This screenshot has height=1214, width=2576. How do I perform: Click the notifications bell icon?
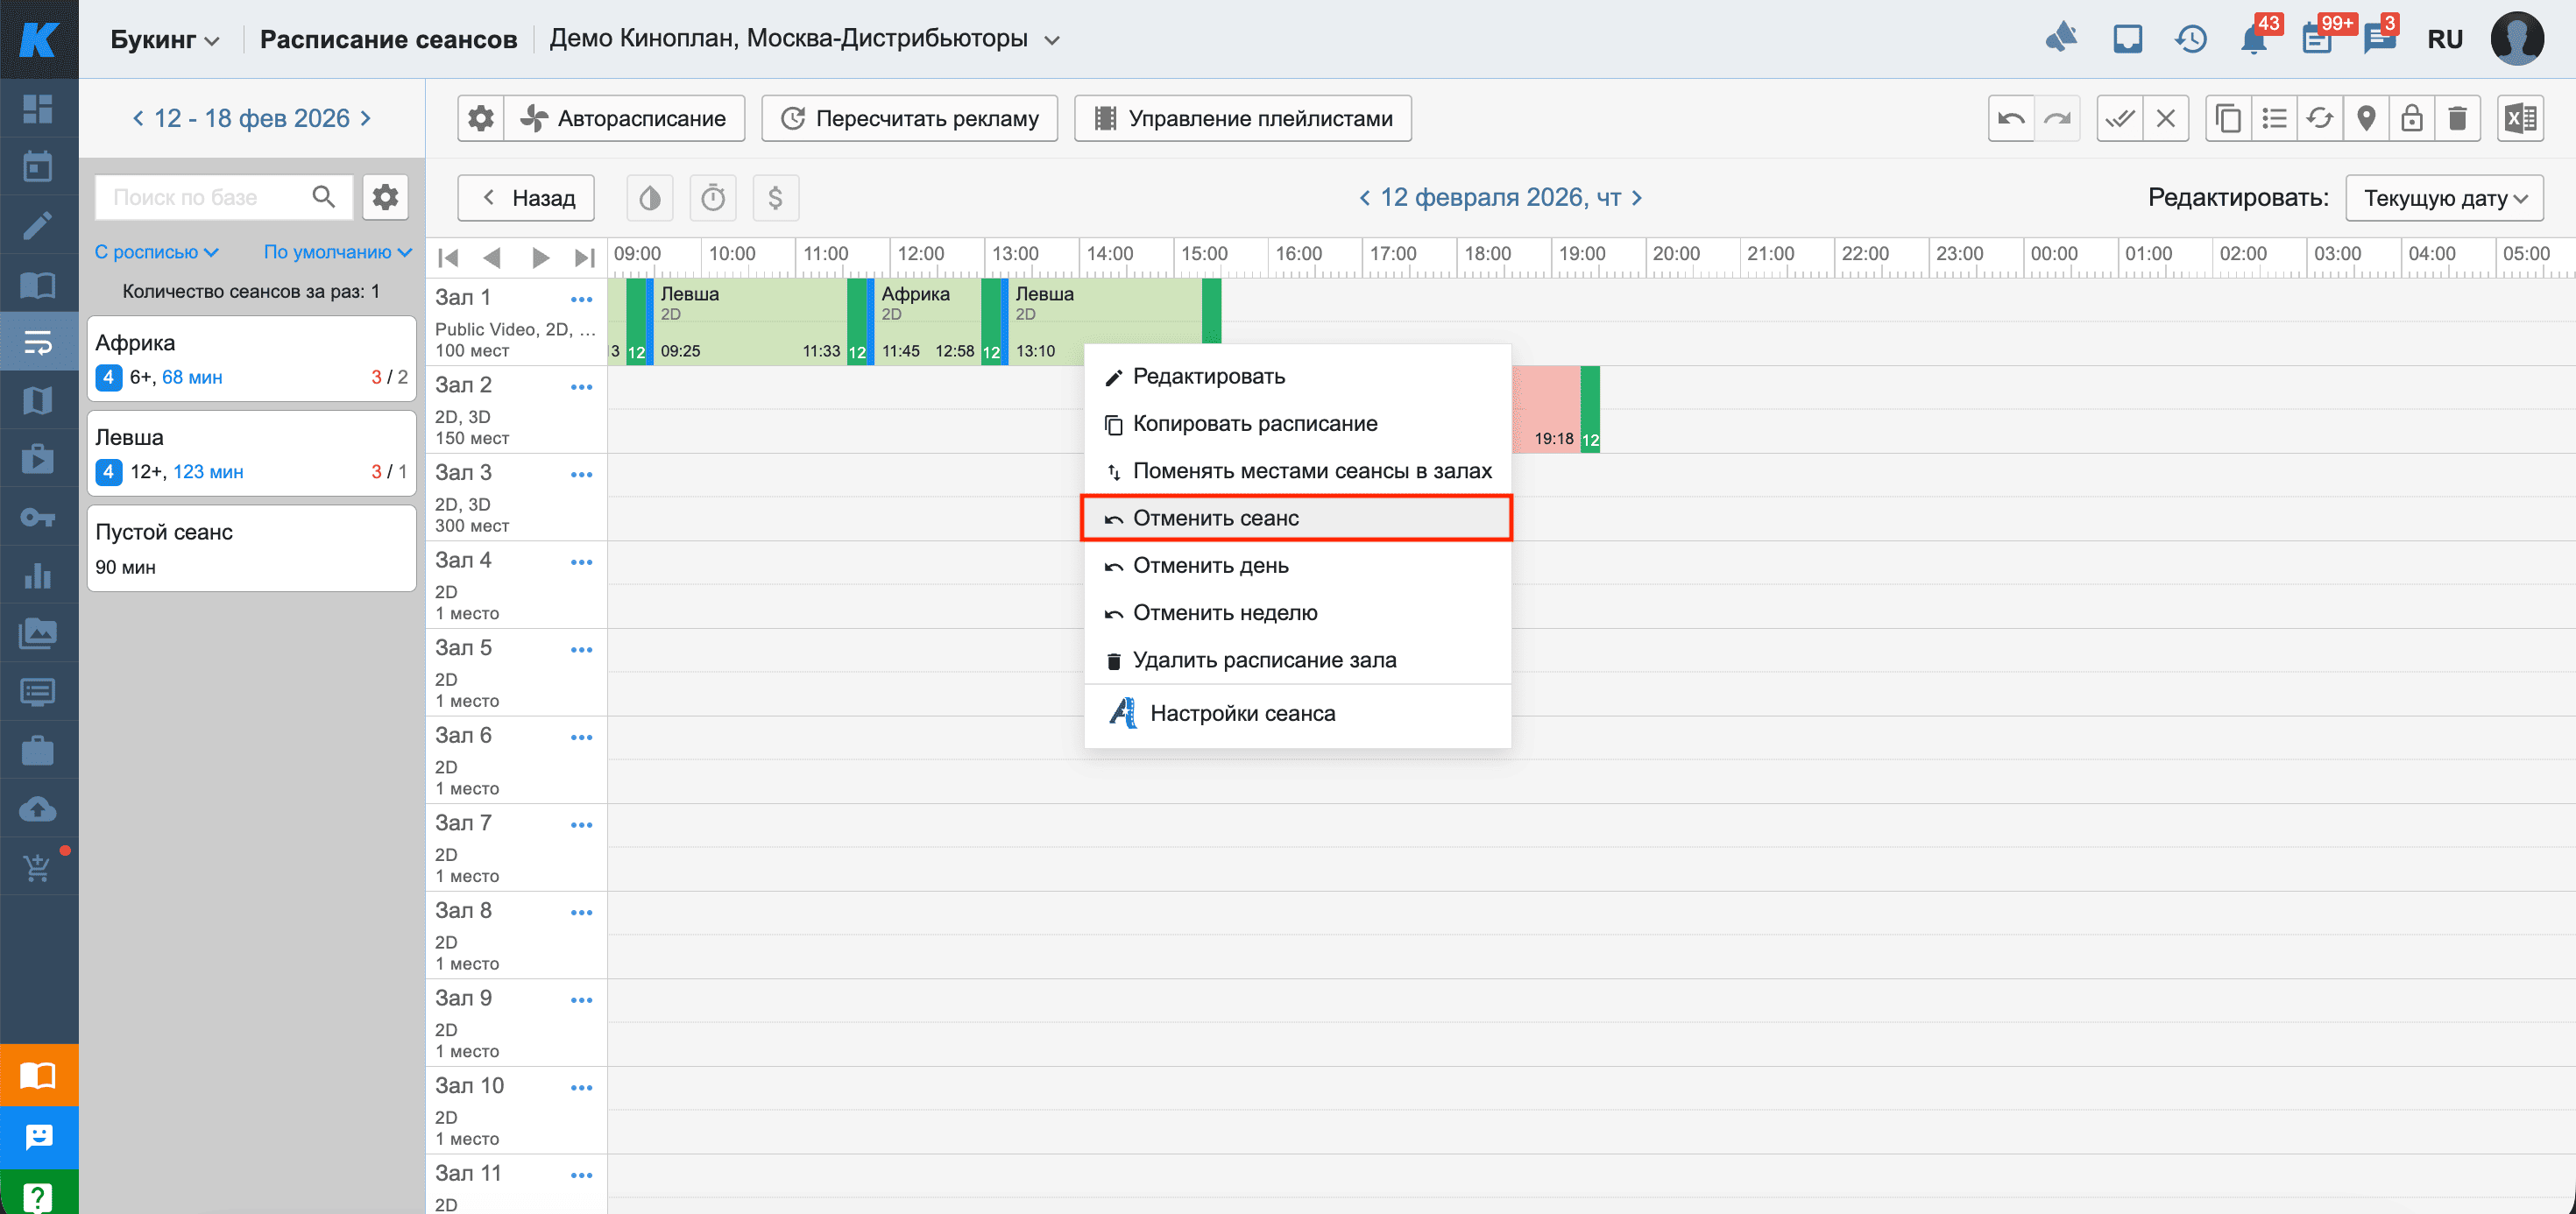pyautogui.click(x=2254, y=40)
